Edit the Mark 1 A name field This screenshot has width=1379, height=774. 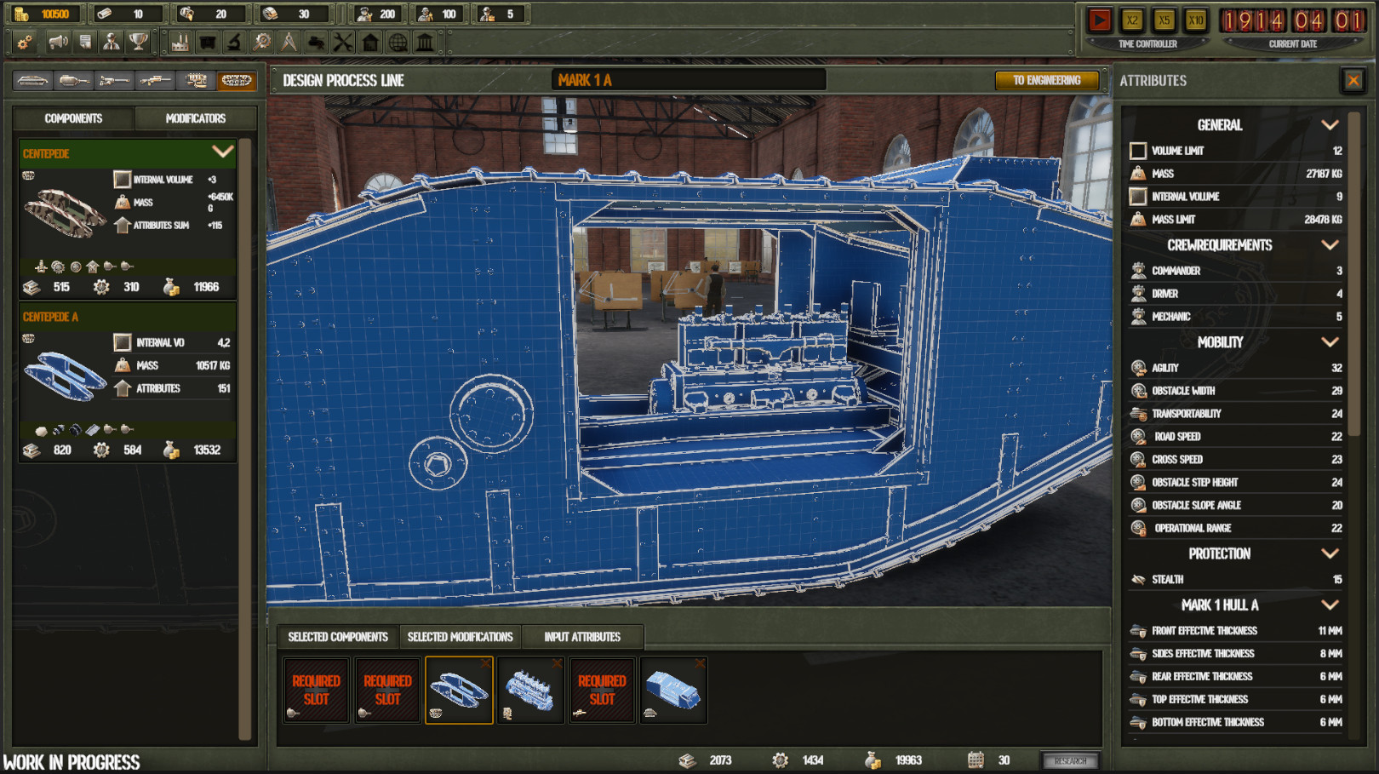(x=688, y=80)
